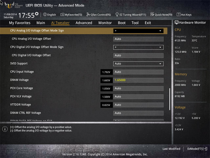Click the Quick Note(F9) label
Viewport: 210px width, 158px height.
(163, 14)
